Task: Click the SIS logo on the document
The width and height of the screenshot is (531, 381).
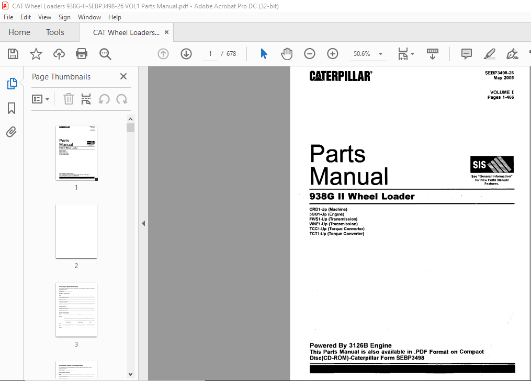Action: (492, 165)
